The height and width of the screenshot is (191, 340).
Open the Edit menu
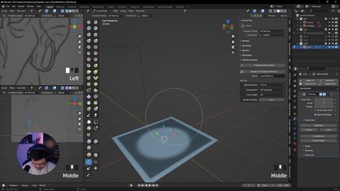pyautogui.click(x=14, y=6)
